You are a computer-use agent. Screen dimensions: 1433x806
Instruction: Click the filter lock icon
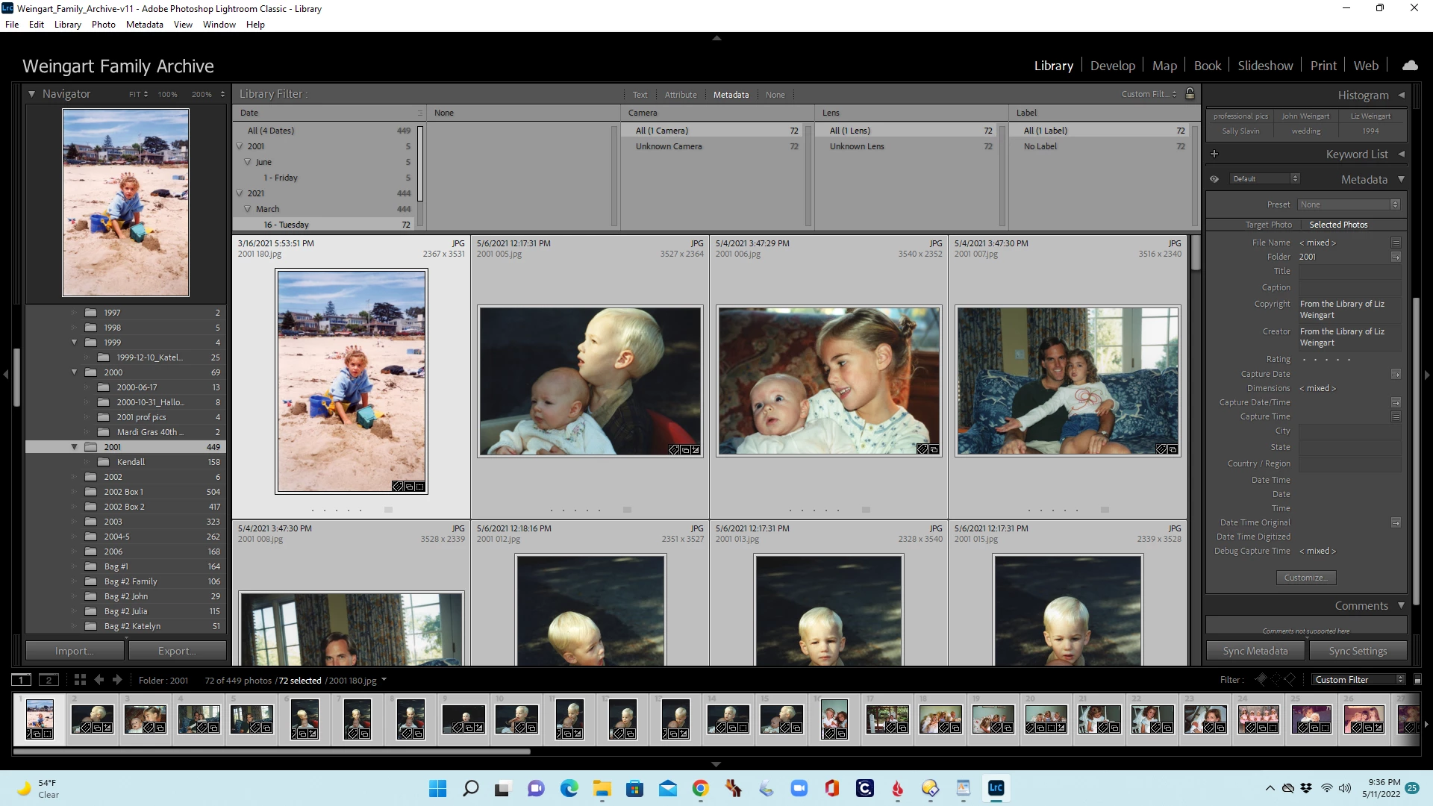point(1190,94)
